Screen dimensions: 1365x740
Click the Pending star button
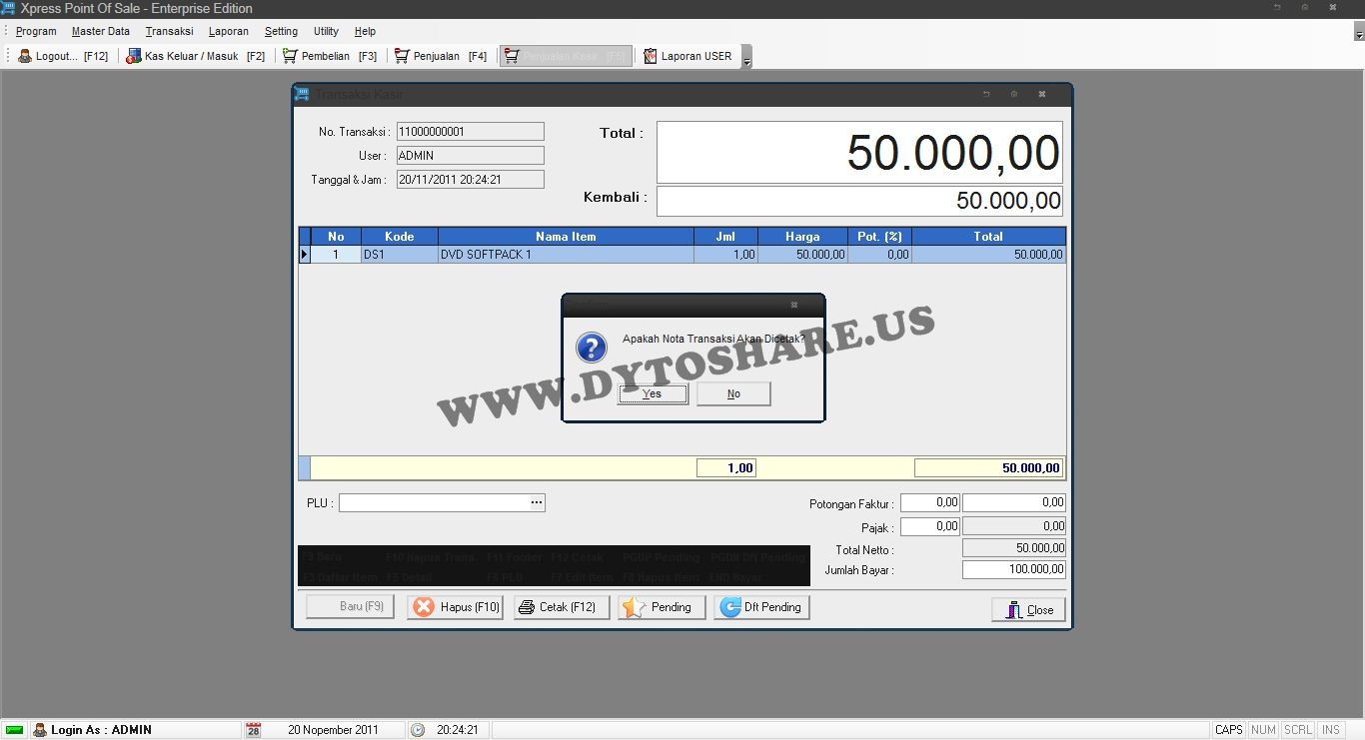coord(662,607)
